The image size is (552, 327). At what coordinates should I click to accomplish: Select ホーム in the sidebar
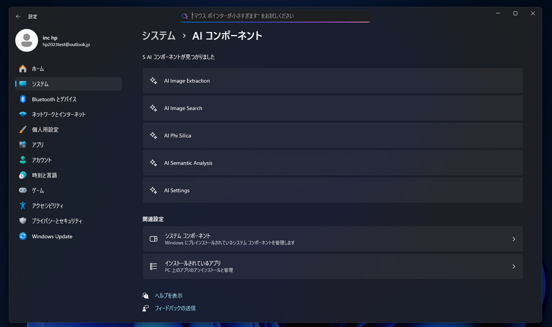(x=38, y=69)
